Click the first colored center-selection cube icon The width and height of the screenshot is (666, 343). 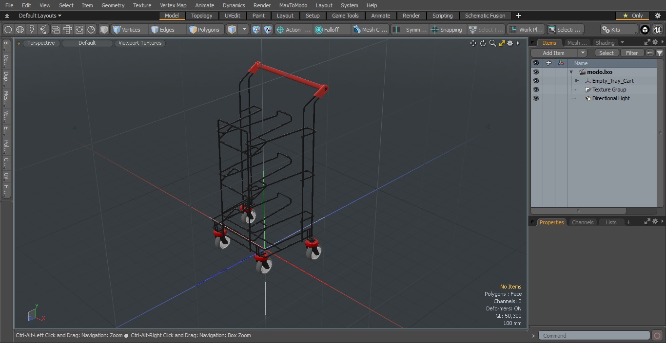coord(256,30)
